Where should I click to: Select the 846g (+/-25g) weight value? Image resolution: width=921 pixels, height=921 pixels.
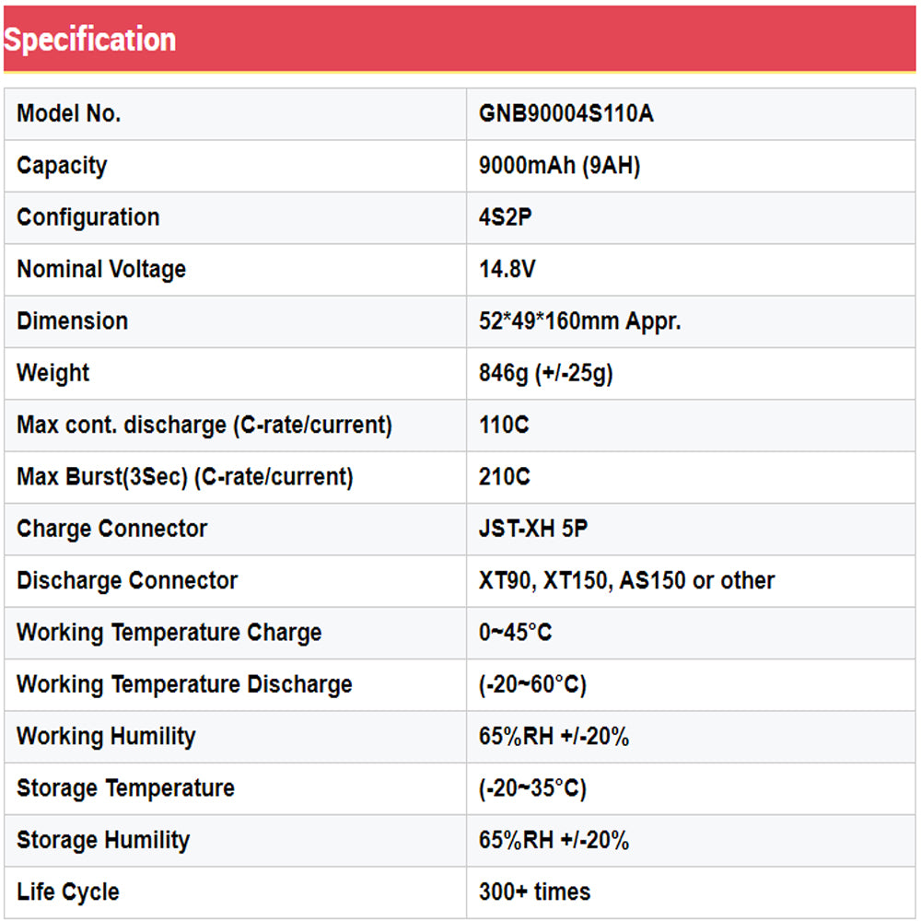pyautogui.click(x=545, y=373)
